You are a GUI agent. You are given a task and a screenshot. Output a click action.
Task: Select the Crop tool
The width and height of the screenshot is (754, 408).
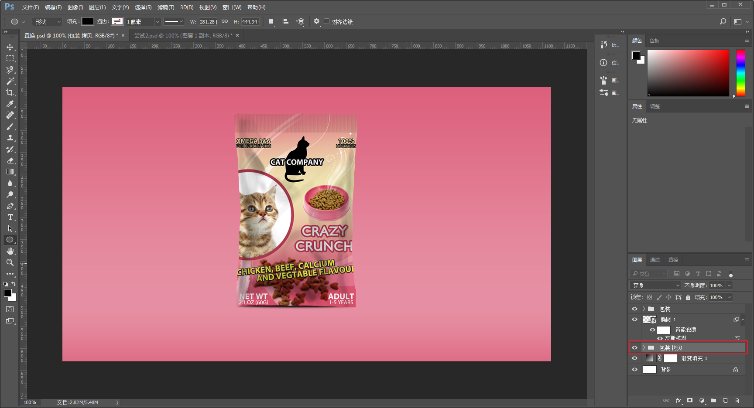pyautogui.click(x=10, y=92)
